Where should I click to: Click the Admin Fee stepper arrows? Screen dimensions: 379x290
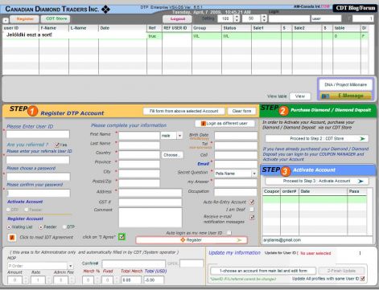[x=72, y=280]
